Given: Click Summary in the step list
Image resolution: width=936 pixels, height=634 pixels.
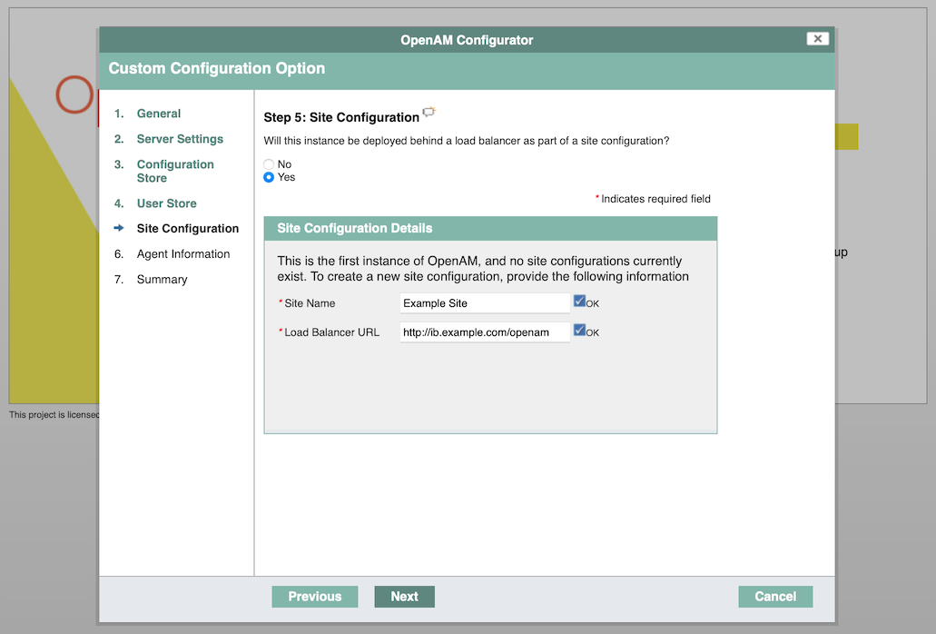Looking at the screenshot, I should click(162, 280).
